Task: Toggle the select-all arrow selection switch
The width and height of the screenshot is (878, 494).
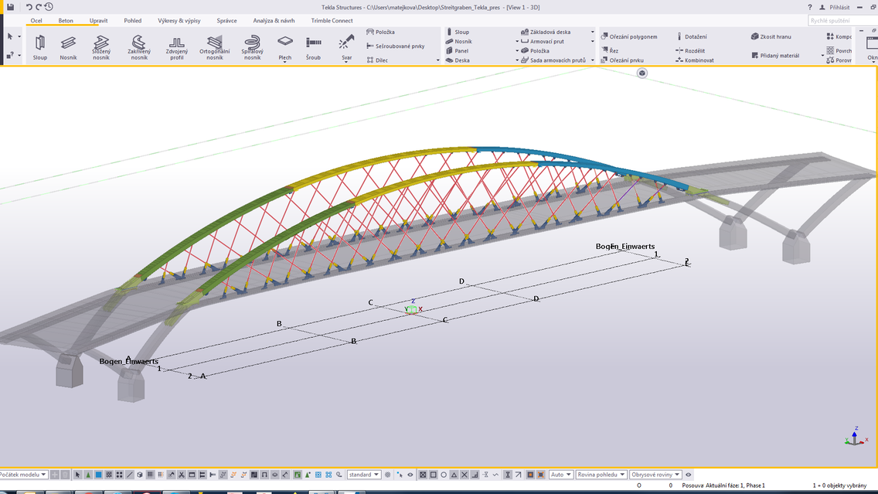Action: (x=78, y=475)
